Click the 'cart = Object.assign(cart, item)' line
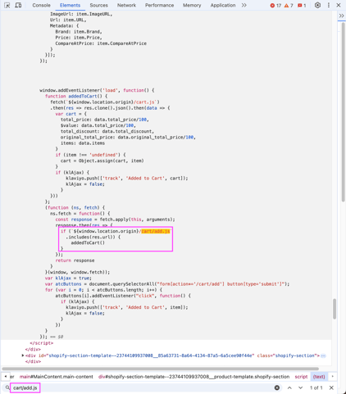The width and height of the screenshot is (346, 394). [102, 161]
